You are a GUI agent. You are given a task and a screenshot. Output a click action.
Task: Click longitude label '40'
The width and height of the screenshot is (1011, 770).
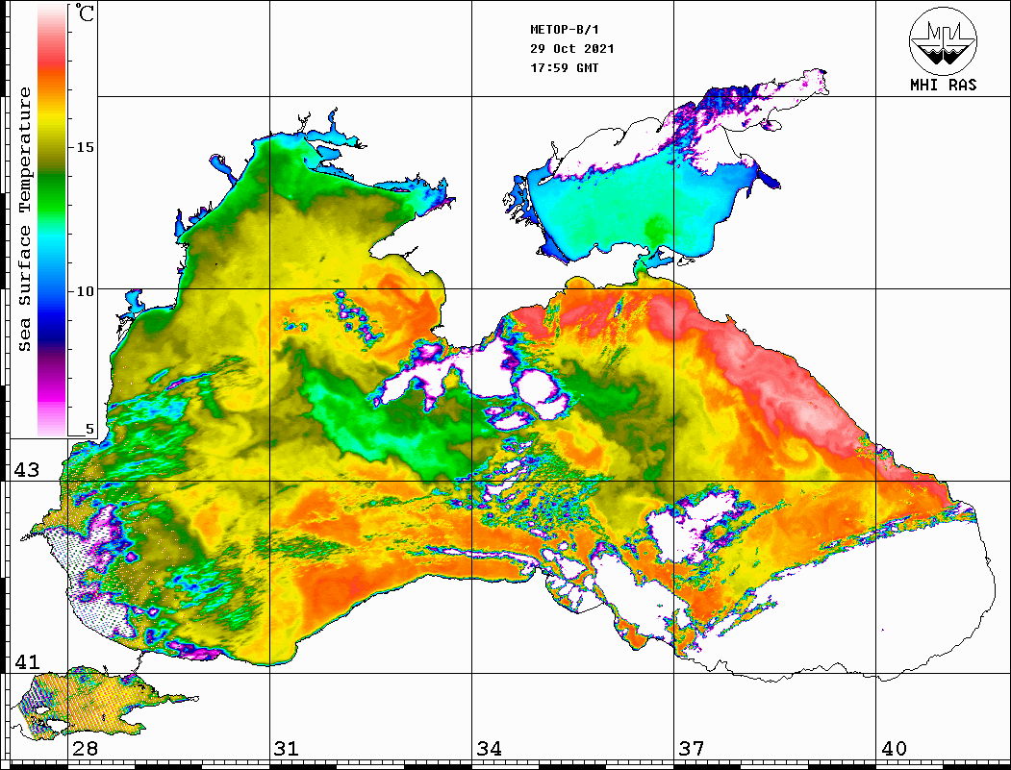click(x=894, y=749)
